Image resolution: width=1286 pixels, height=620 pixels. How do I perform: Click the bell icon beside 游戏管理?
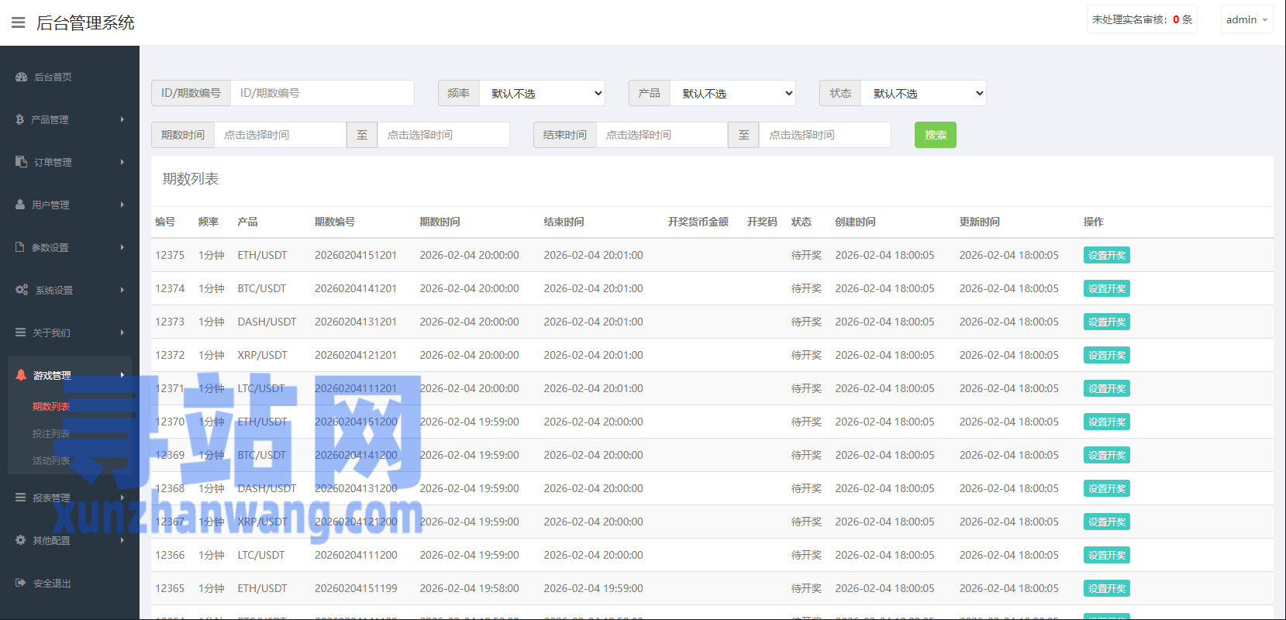click(x=21, y=375)
